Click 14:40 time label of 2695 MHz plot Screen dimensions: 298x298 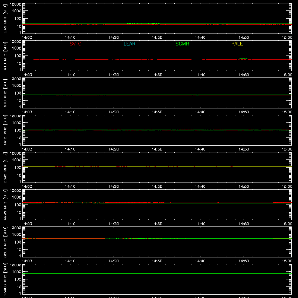tap(200, 187)
